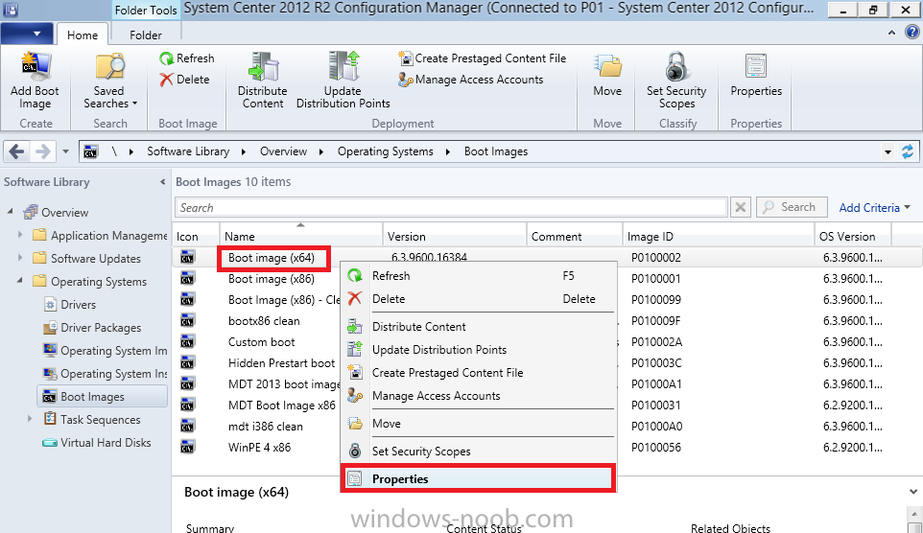
Task: Click Manage Access Accounts in ribbon
Action: [x=470, y=80]
